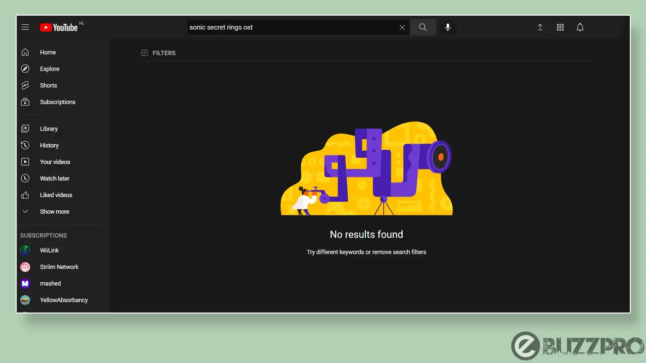Screen dimensions: 646x363
Task: Select Your videos in sidebar
Action: coord(55,162)
